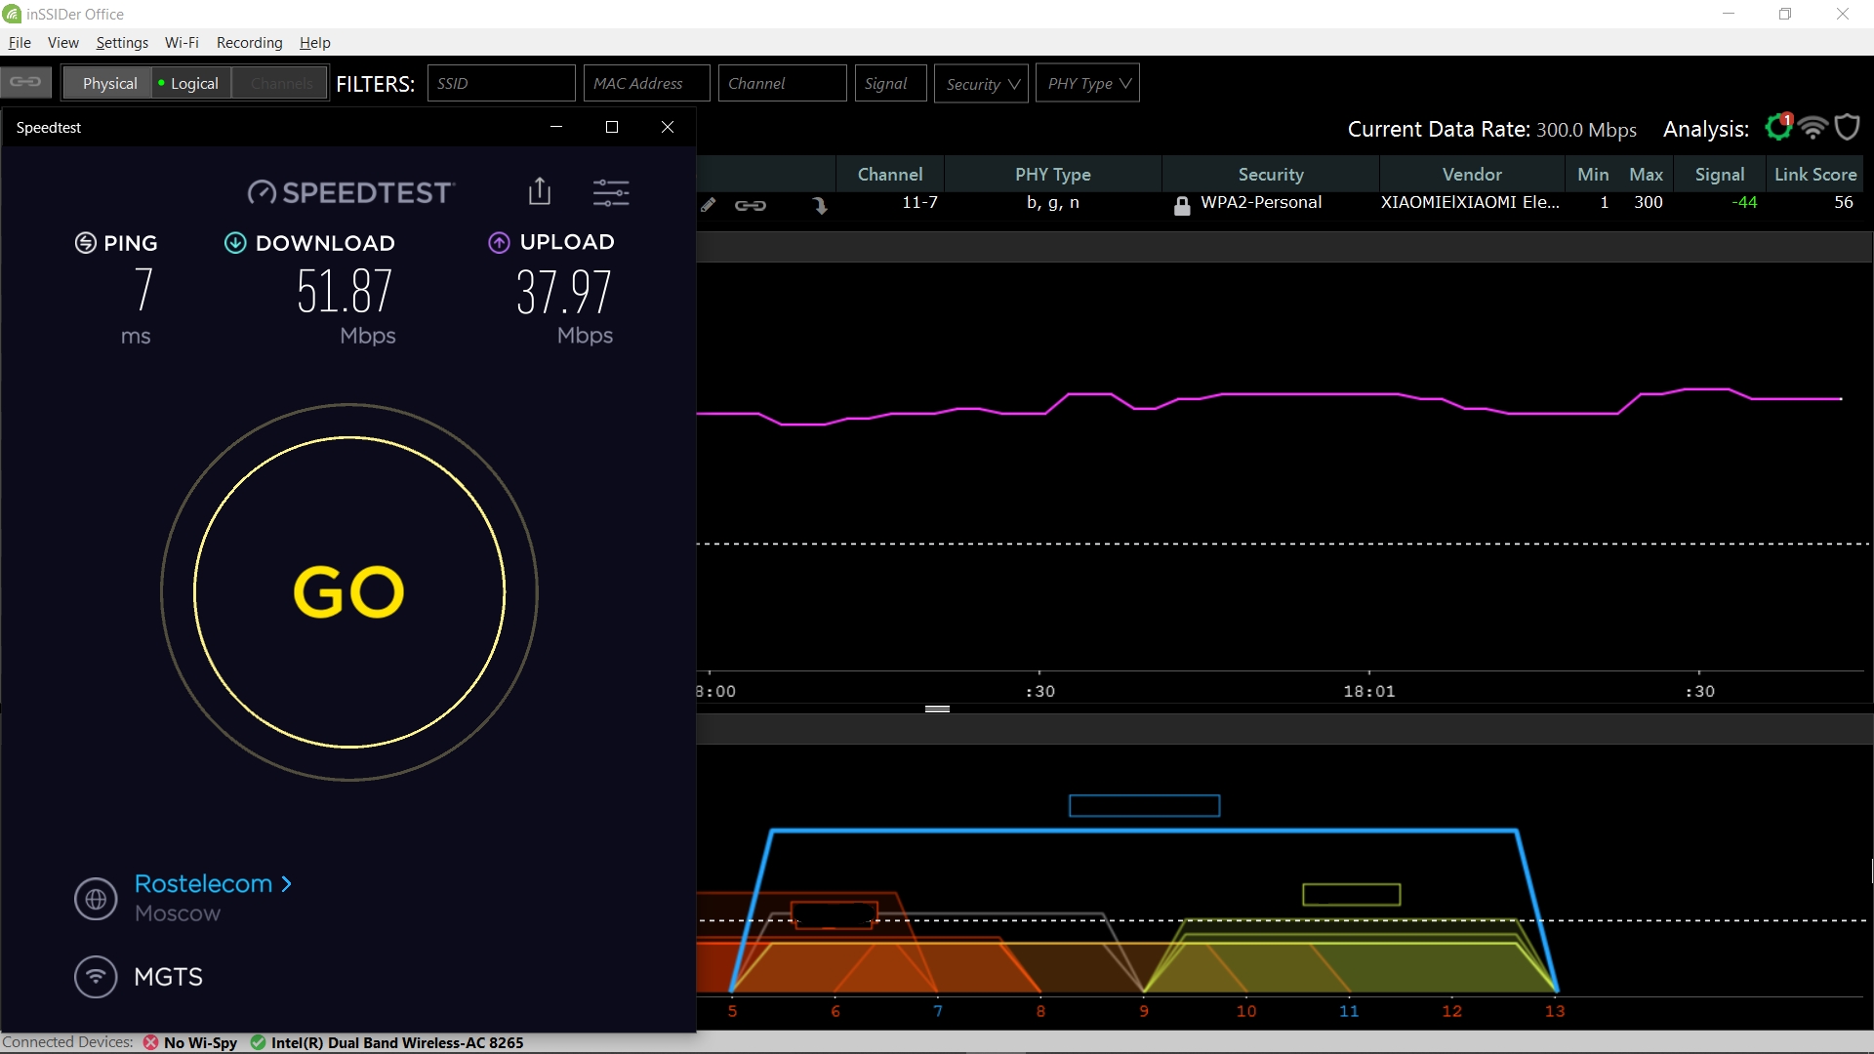Toggle the Channels view button
Screen dimensions: 1874x1054
click(x=281, y=83)
